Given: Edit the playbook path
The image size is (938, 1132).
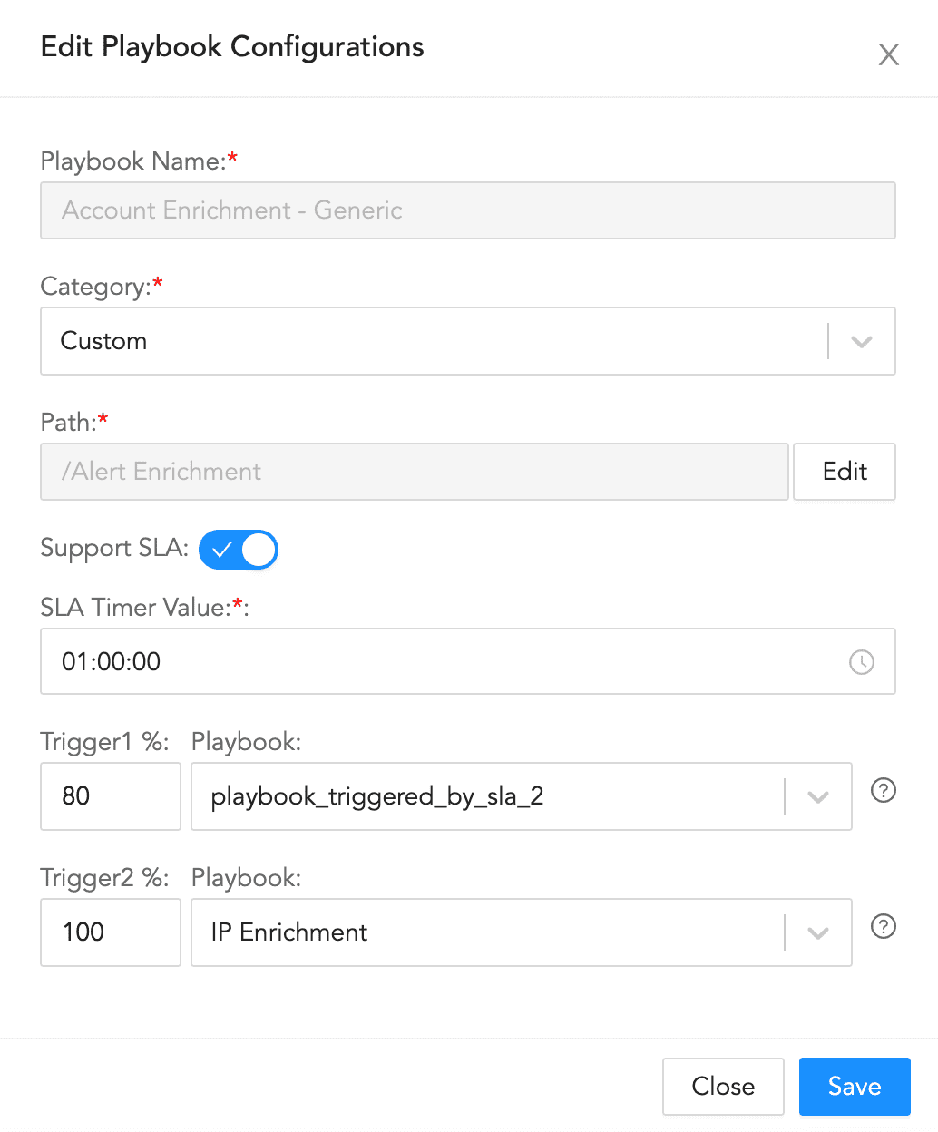Looking at the screenshot, I should pos(844,472).
